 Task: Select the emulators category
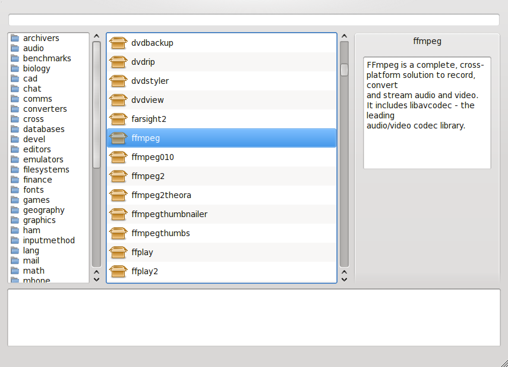(43, 159)
